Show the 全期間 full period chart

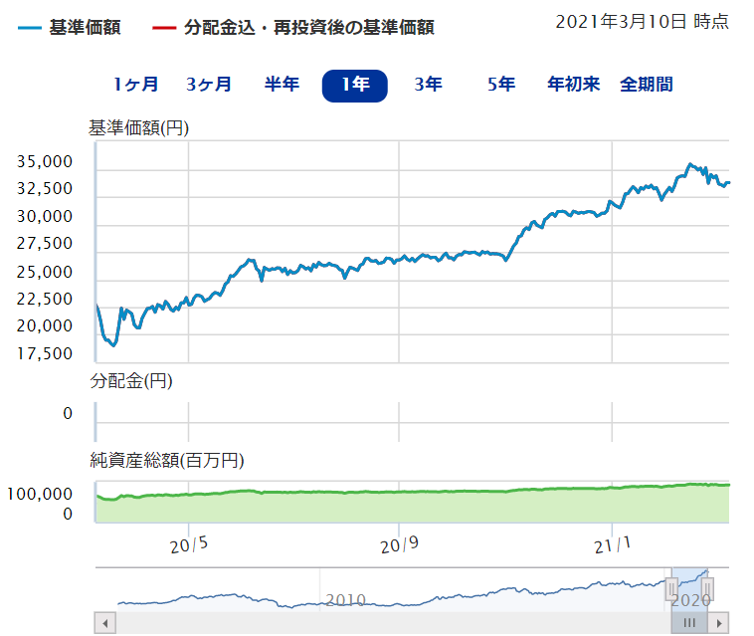click(647, 85)
